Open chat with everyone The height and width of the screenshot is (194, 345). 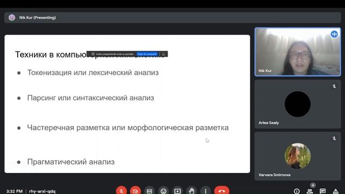tap(323, 191)
